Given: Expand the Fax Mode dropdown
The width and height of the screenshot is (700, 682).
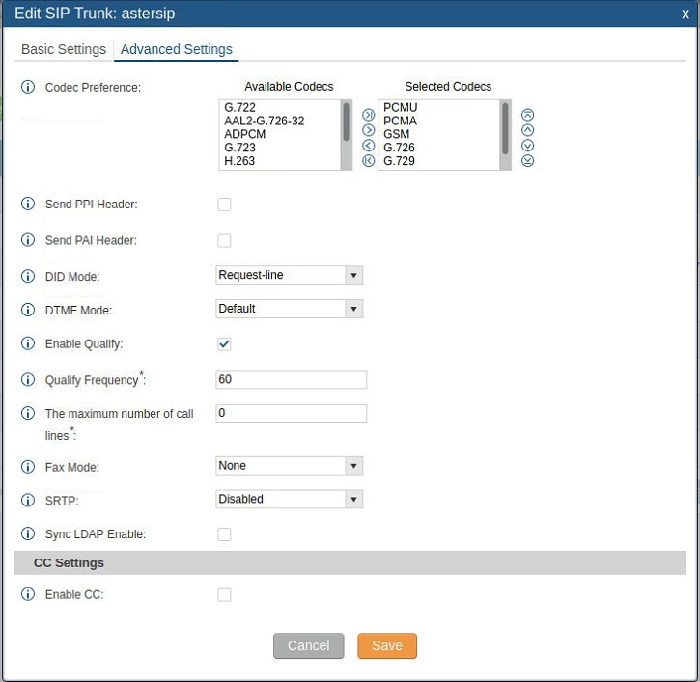Looking at the screenshot, I should (x=290, y=466).
